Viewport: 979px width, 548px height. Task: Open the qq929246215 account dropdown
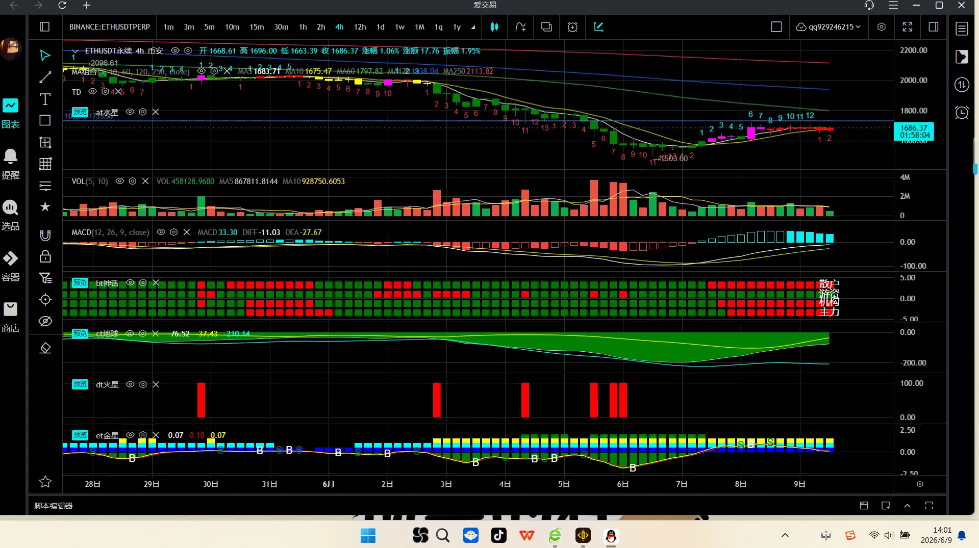coord(829,27)
